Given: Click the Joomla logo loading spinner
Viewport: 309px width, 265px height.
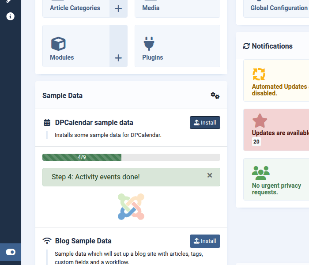Looking at the screenshot, I should (x=131, y=207).
